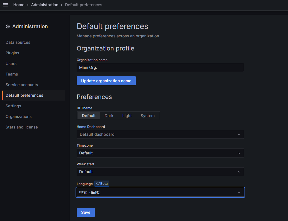The width and height of the screenshot is (288, 221).
Task: Select the Light UI theme option
Action: [x=127, y=116]
